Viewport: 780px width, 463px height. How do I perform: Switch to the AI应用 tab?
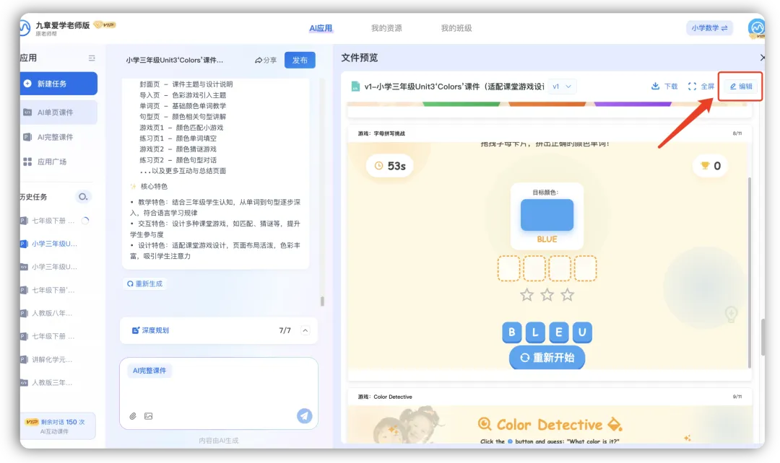click(321, 28)
